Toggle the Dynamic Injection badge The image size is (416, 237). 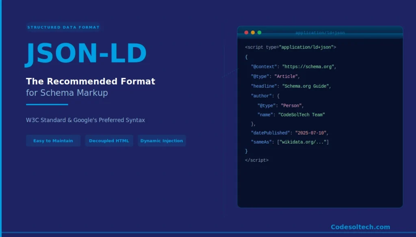point(162,140)
